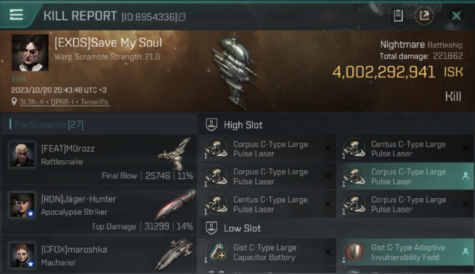
Task: Share kill report via export icon
Action: [424, 16]
